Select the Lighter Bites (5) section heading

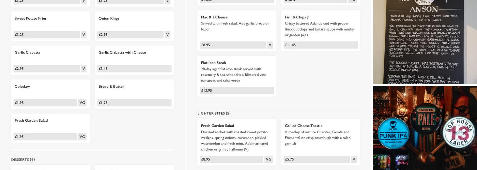pyautogui.click(x=214, y=113)
